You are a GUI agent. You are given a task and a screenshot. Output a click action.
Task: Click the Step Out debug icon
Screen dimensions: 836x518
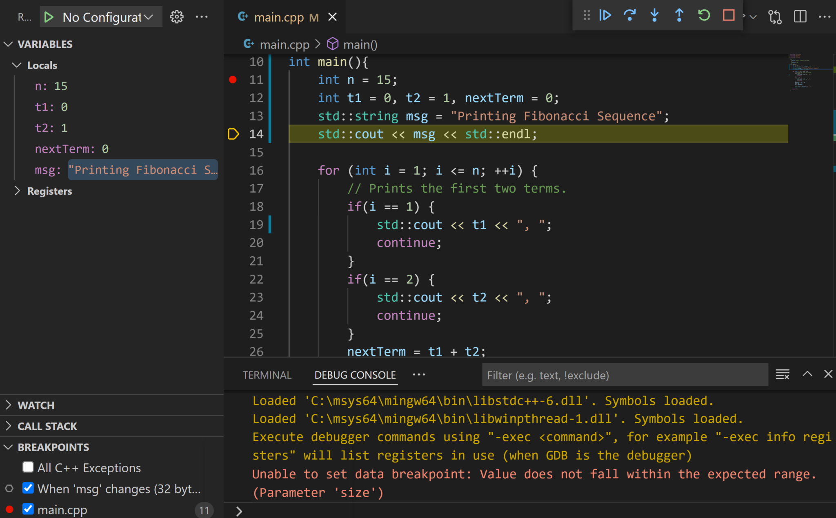point(679,16)
